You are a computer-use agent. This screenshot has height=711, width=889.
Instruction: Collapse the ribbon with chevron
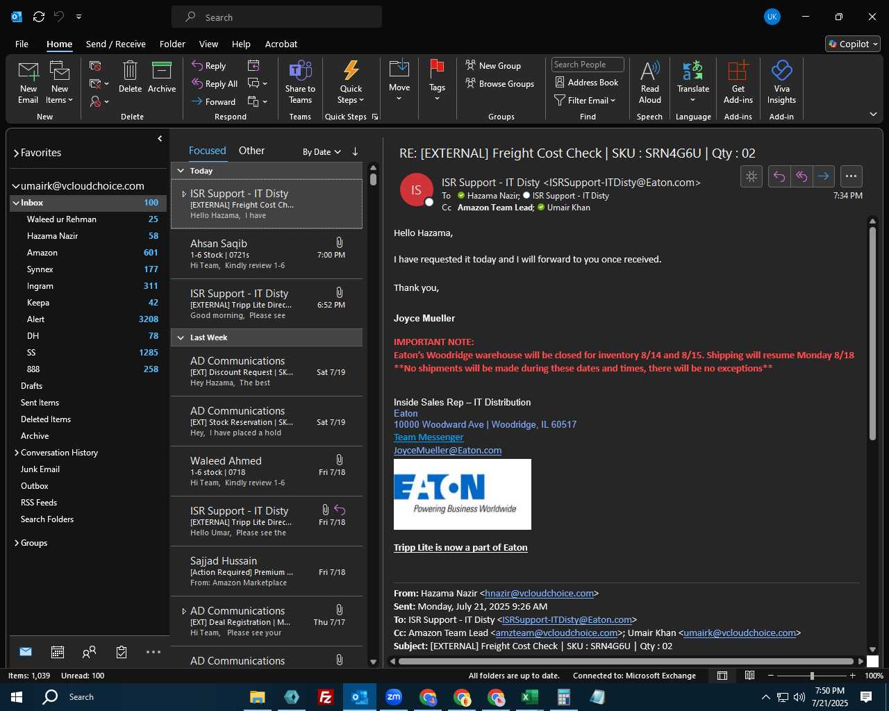pos(873,114)
